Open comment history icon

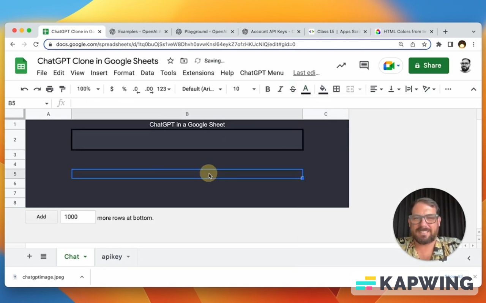[364, 66]
